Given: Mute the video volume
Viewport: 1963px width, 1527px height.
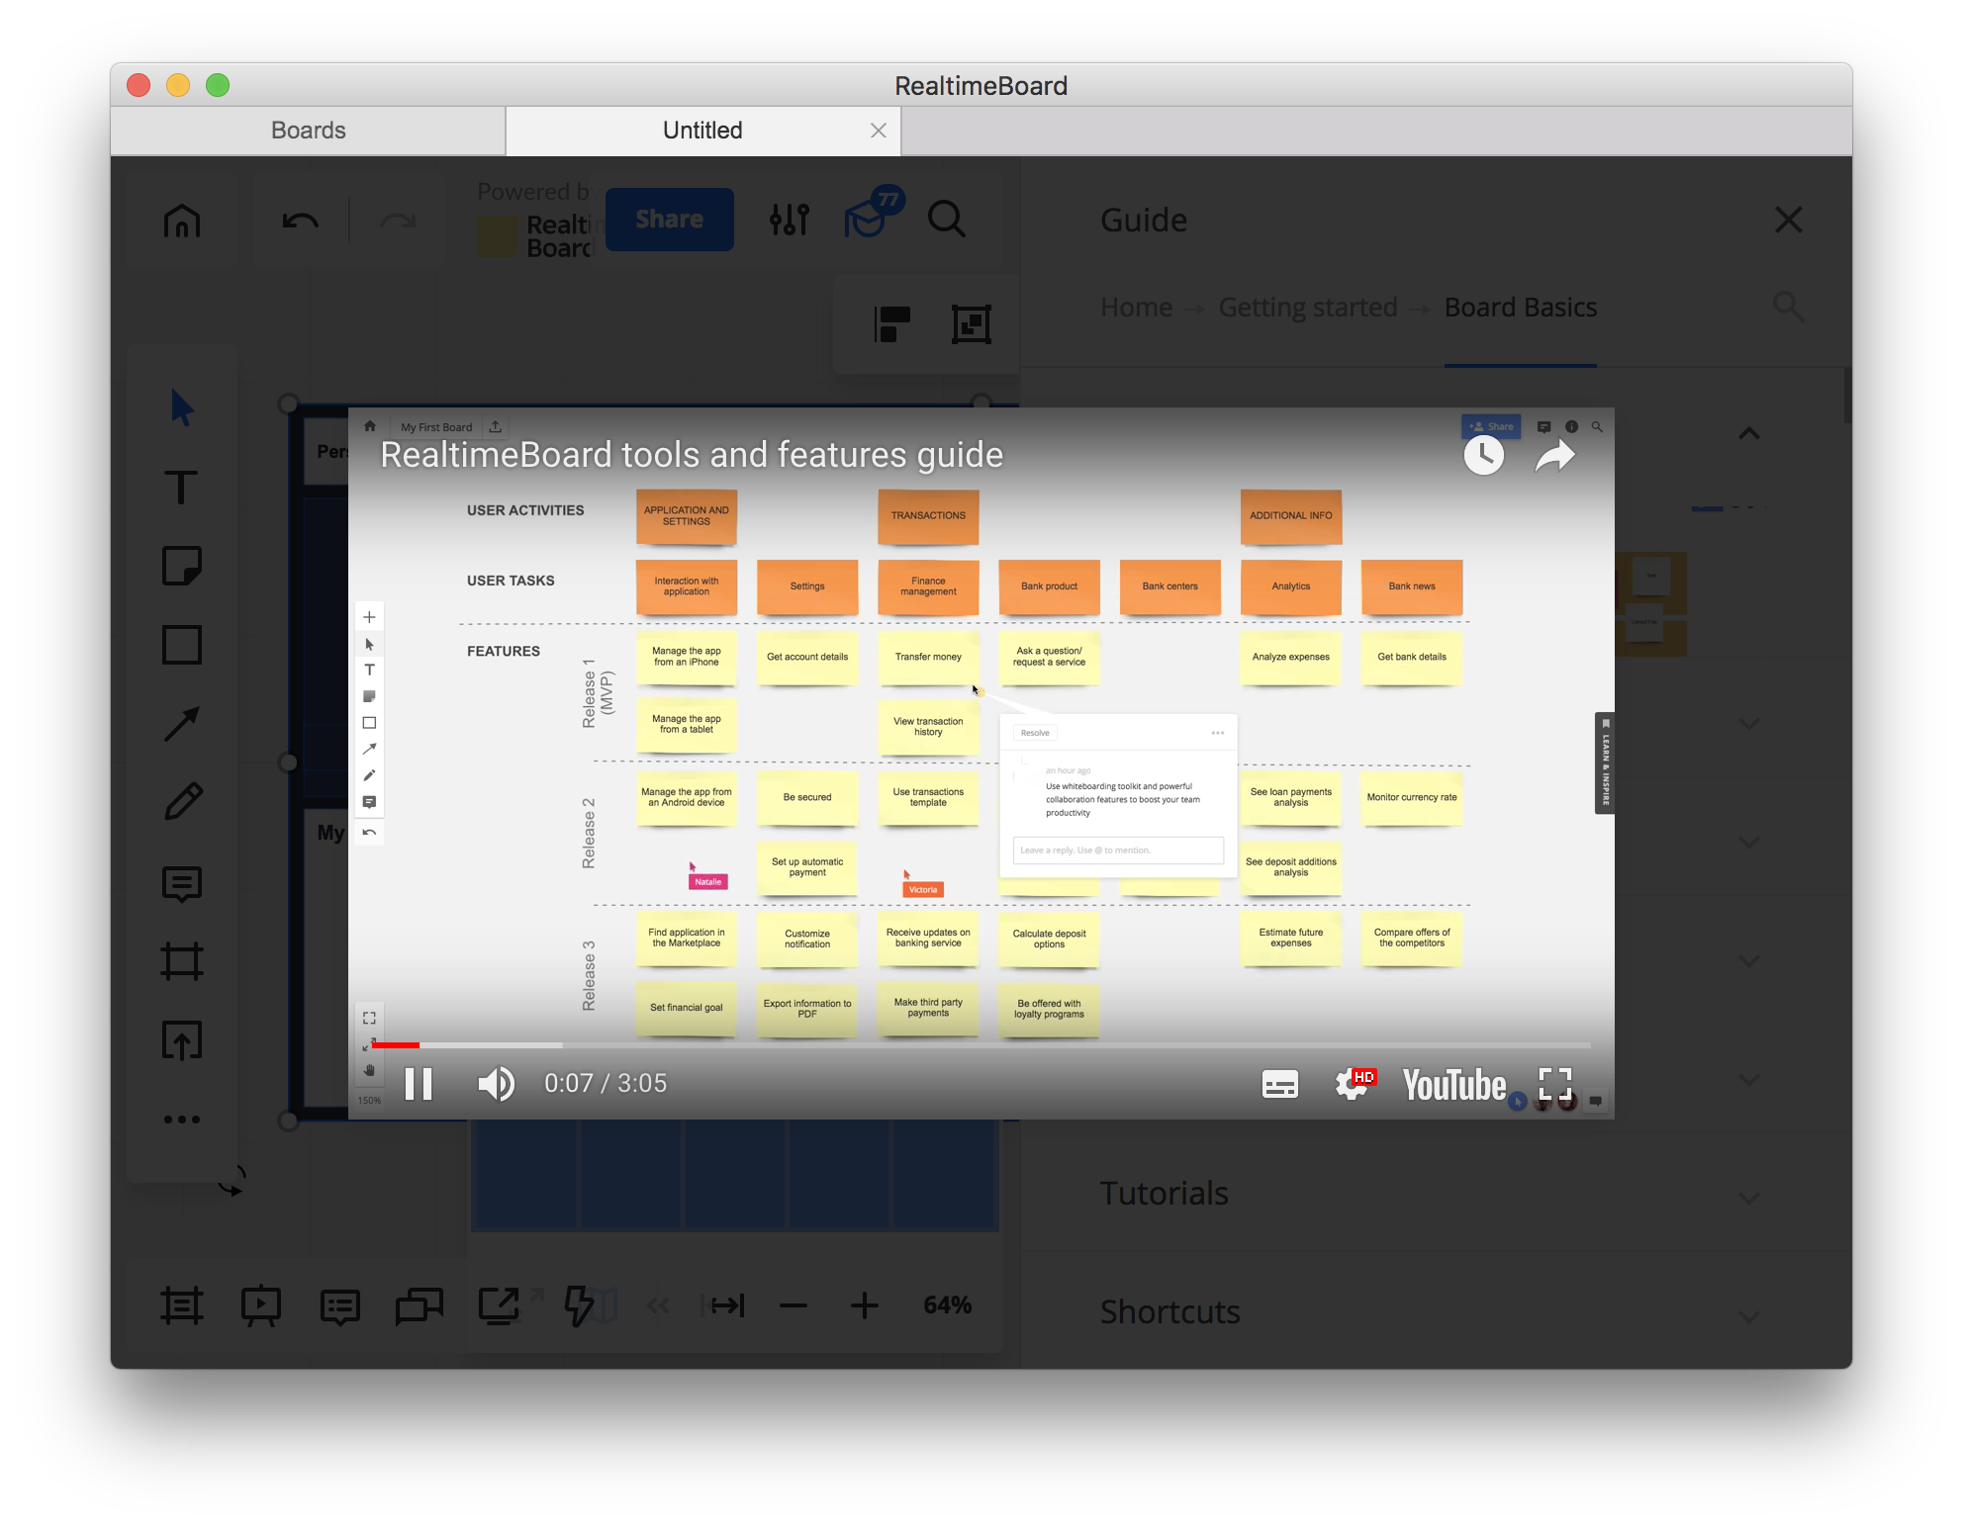Looking at the screenshot, I should click(496, 1084).
